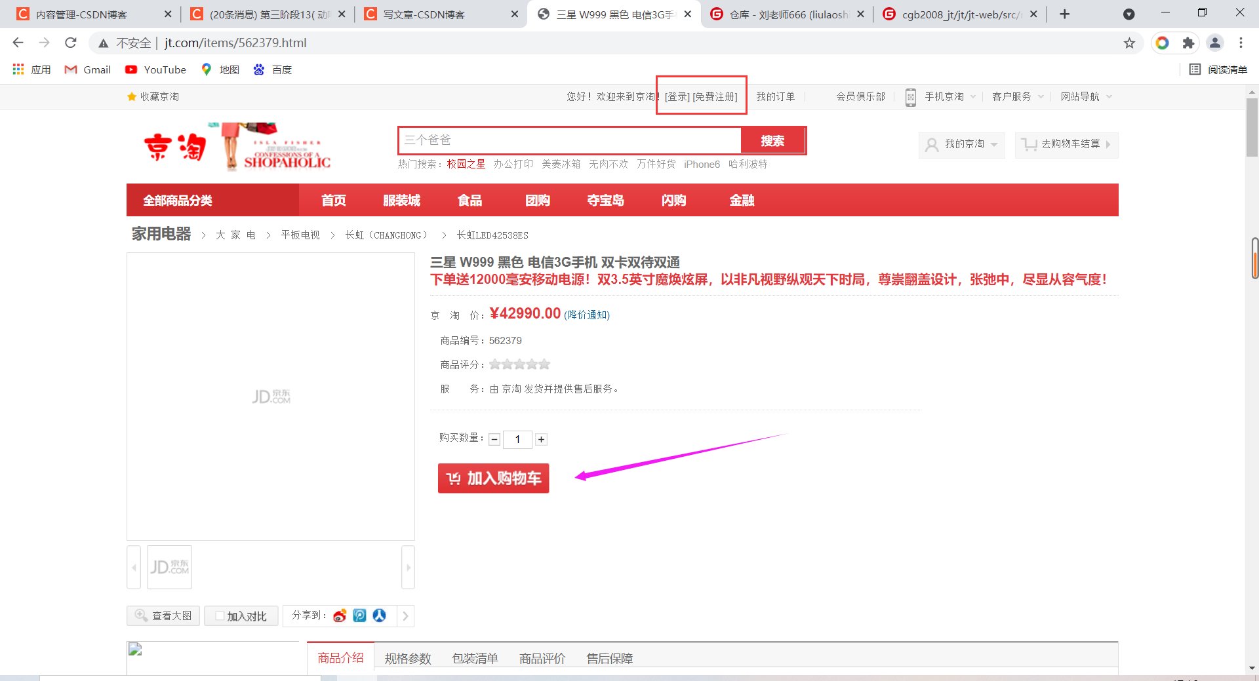Open 我的订单 my orders
This screenshot has width=1259, height=681.
pos(776,96)
